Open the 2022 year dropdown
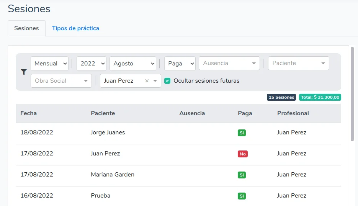 tap(92, 64)
